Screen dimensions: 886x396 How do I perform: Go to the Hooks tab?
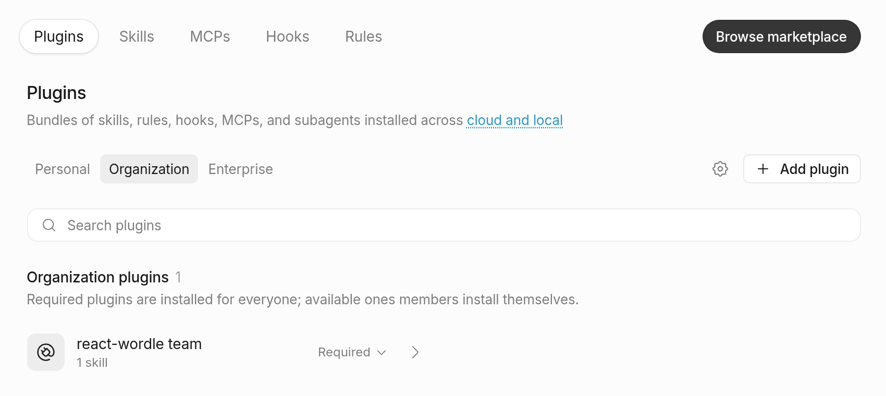(x=288, y=36)
